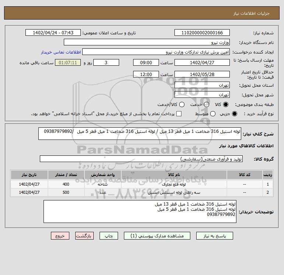This screenshot has height=275, width=284.
Task: Click the تاریخ نیاز column header
Action: pyautogui.click(x=29, y=175)
